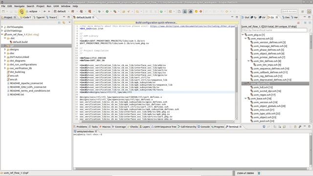Open Project view menu dropdown
The image size is (313, 176).
pyautogui.click(x=69, y=22)
